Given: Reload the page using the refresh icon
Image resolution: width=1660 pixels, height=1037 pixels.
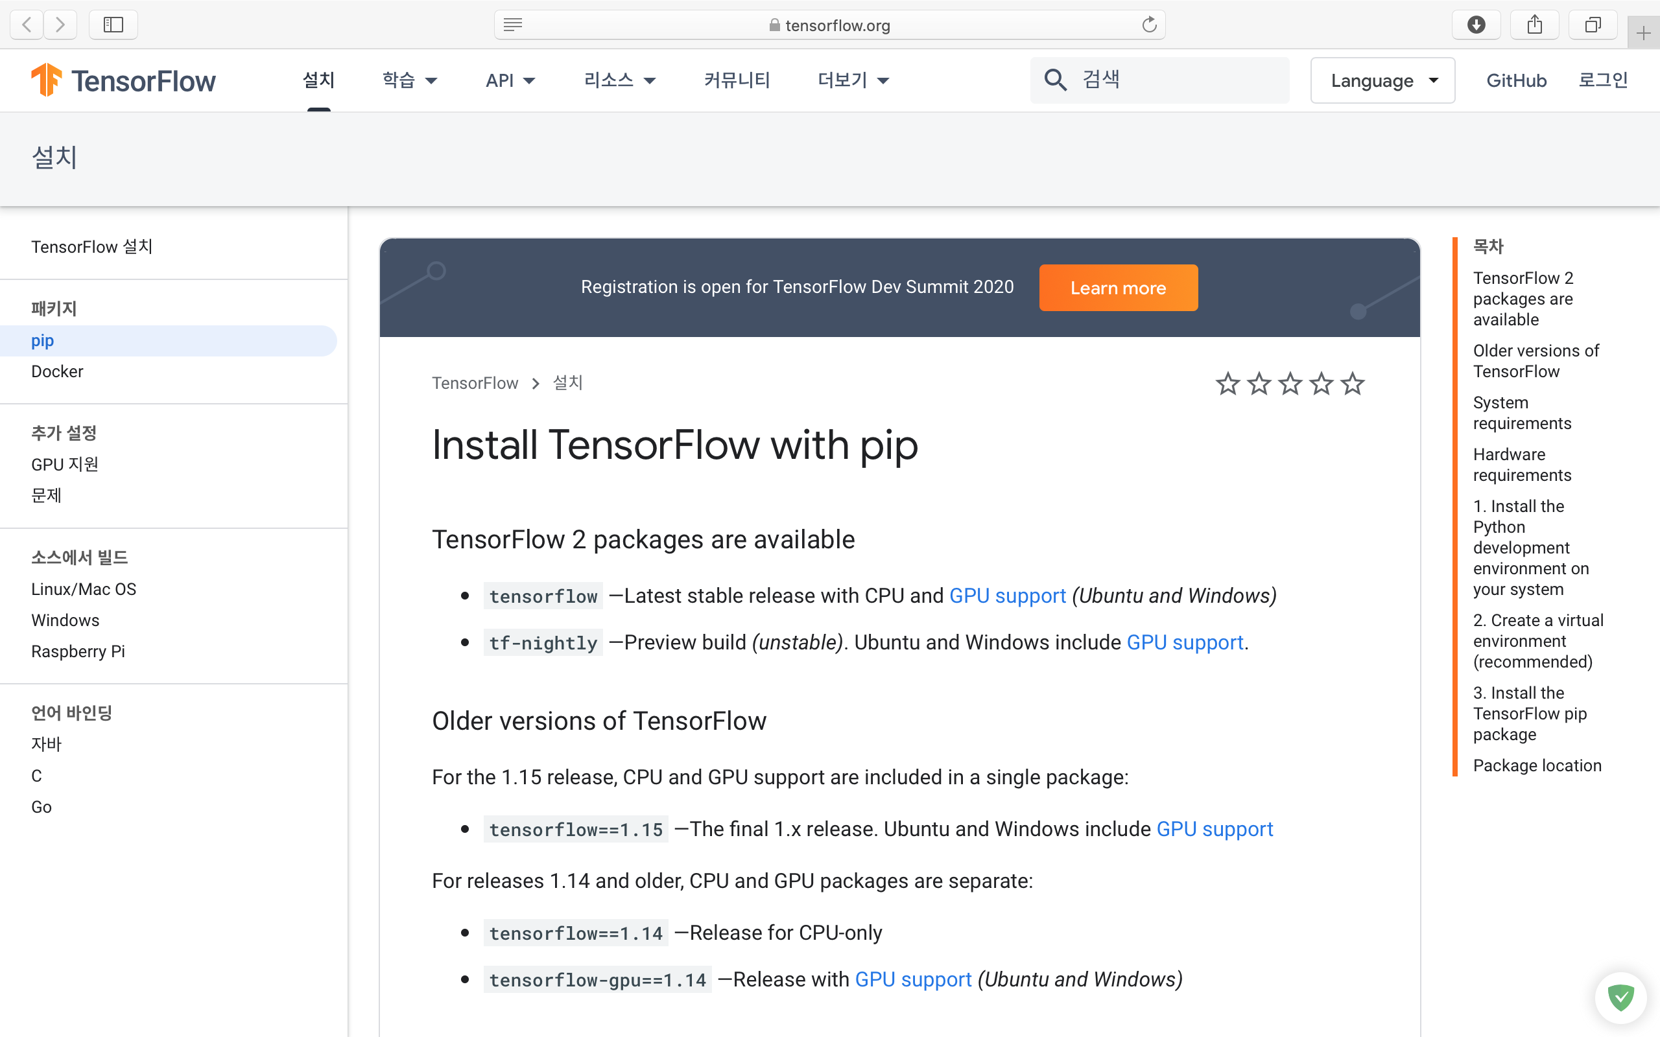Looking at the screenshot, I should tap(1149, 24).
